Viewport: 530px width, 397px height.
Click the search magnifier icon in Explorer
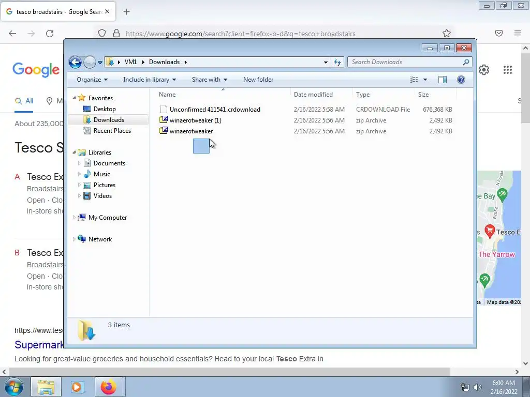[x=466, y=62]
